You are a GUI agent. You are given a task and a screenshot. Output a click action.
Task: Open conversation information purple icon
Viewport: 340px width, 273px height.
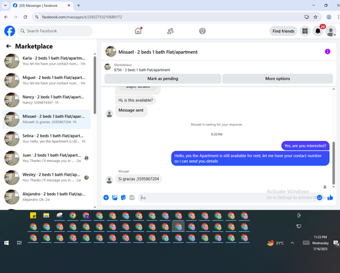click(328, 52)
